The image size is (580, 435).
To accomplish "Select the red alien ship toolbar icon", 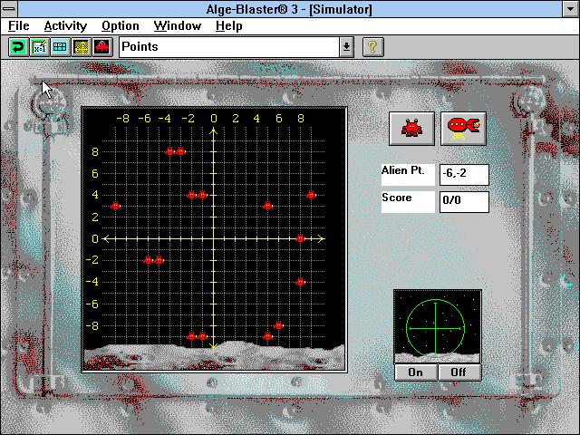I will click(x=102, y=47).
